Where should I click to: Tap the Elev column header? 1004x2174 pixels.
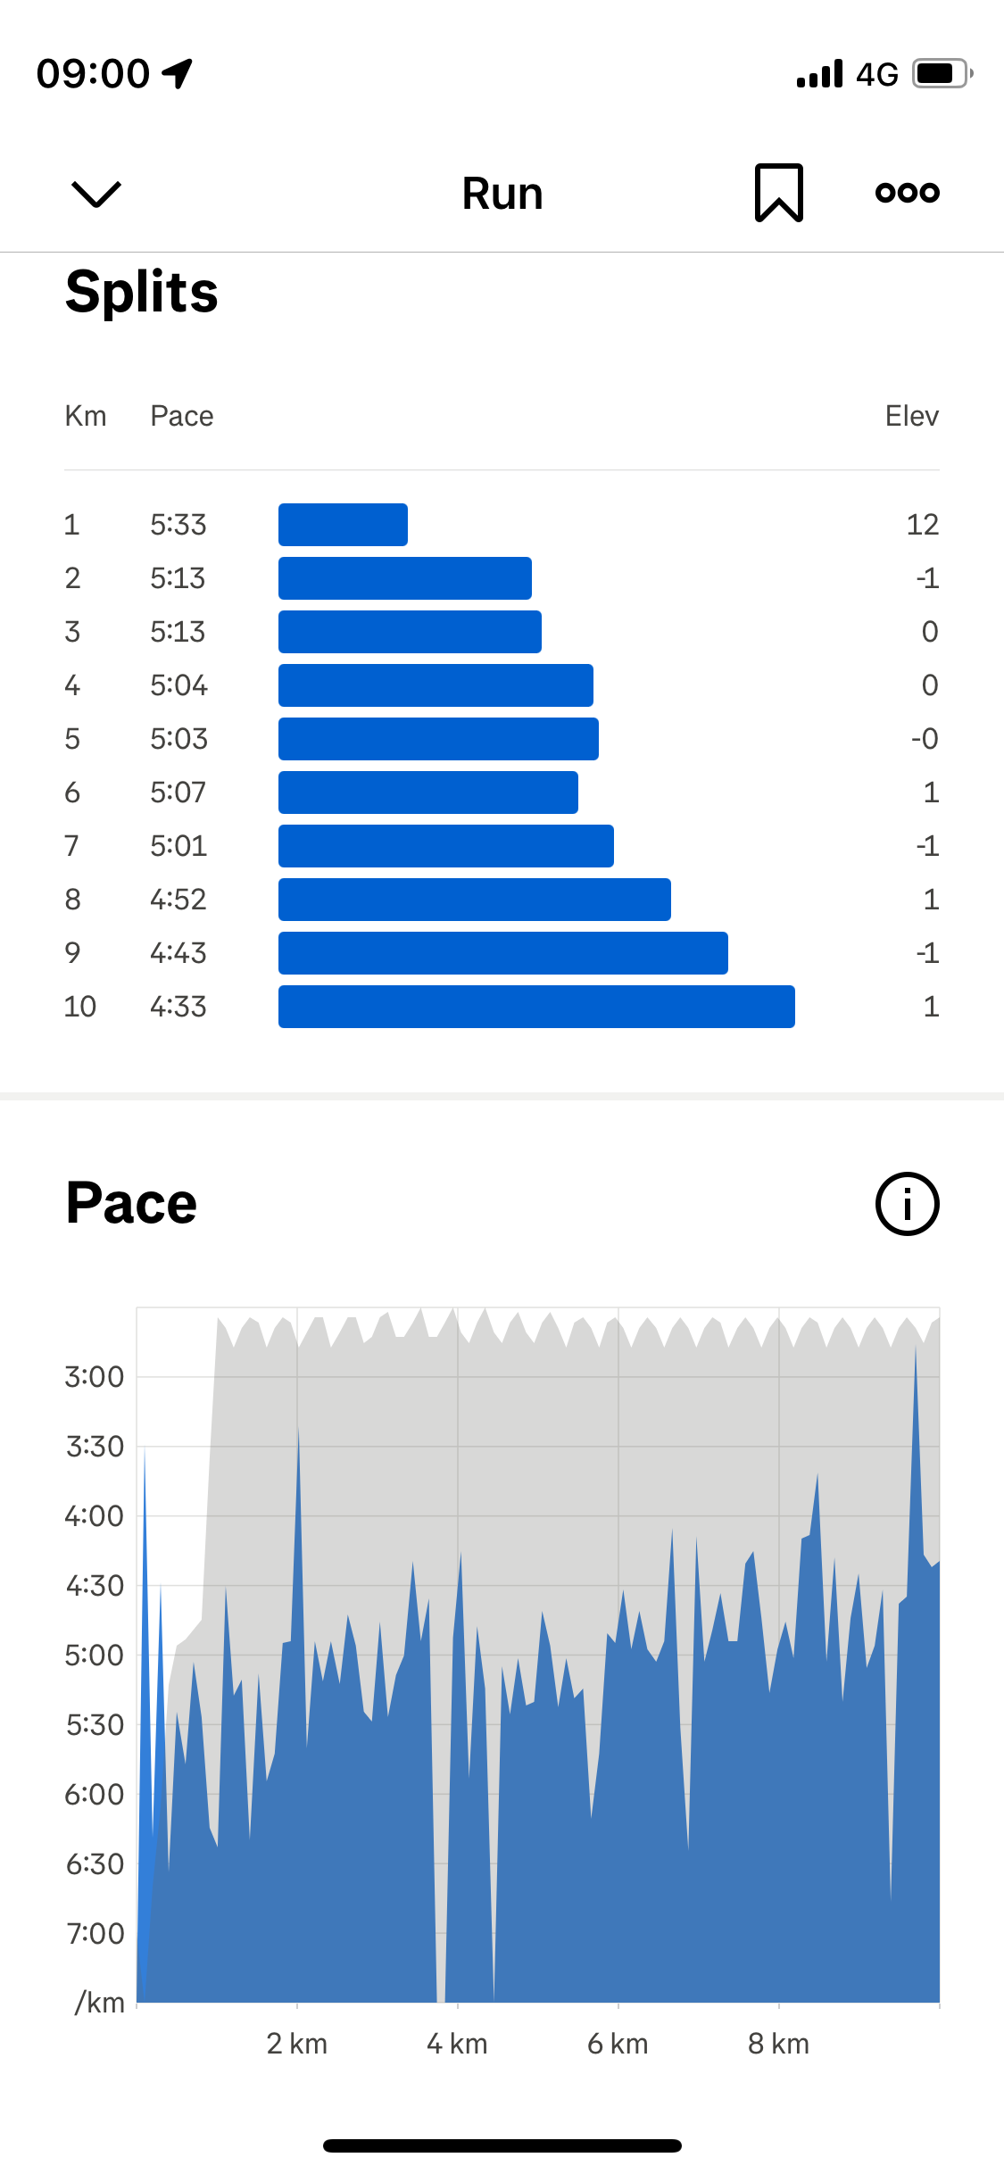(x=911, y=416)
